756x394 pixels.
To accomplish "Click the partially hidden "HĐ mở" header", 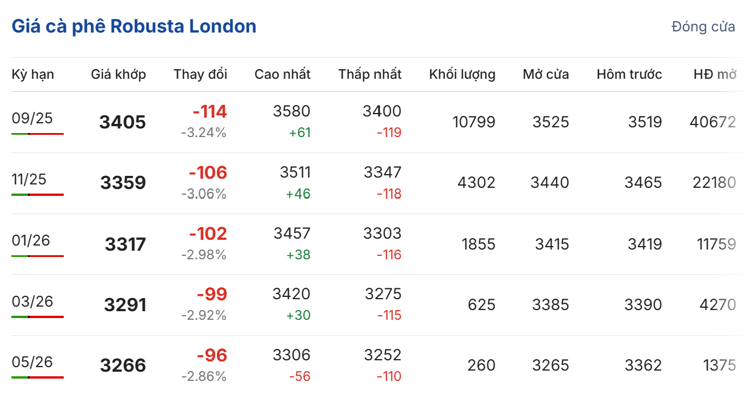I will point(715,74).
